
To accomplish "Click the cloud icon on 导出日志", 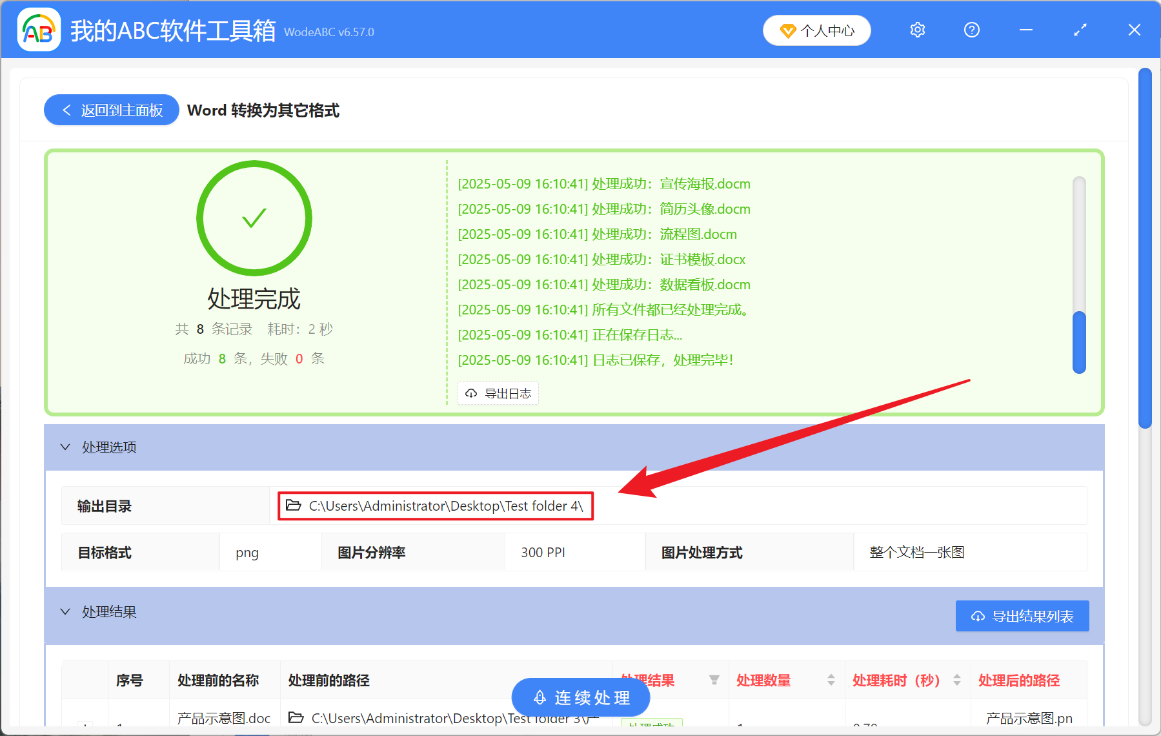I will [470, 393].
